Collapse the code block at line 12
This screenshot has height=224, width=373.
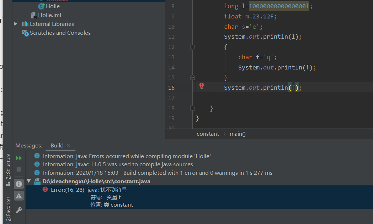click(192, 47)
